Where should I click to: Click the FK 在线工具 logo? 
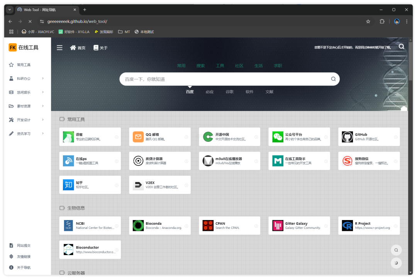pos(24,47)
